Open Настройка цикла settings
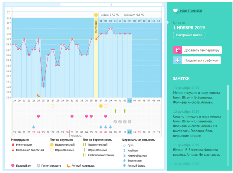 click(x=189, y=35)
